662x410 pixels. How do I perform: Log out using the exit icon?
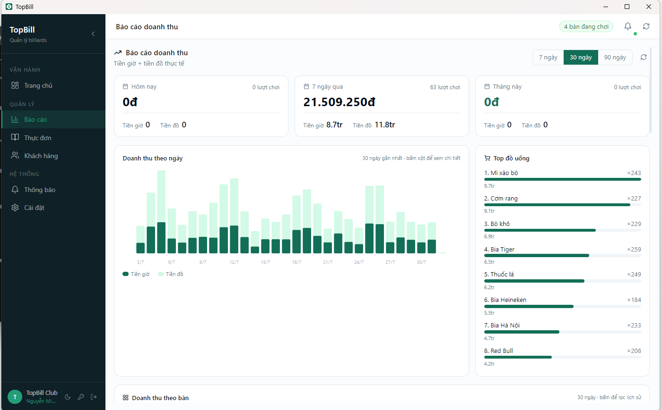[94, 397]
